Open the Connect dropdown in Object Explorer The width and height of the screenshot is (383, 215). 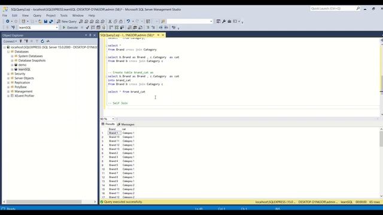[10, 41]
